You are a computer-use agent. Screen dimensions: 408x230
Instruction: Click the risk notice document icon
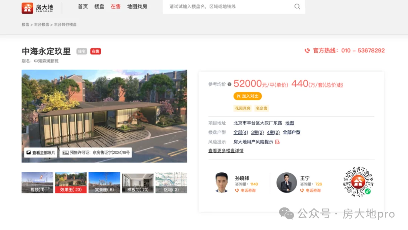coord(277,142)
